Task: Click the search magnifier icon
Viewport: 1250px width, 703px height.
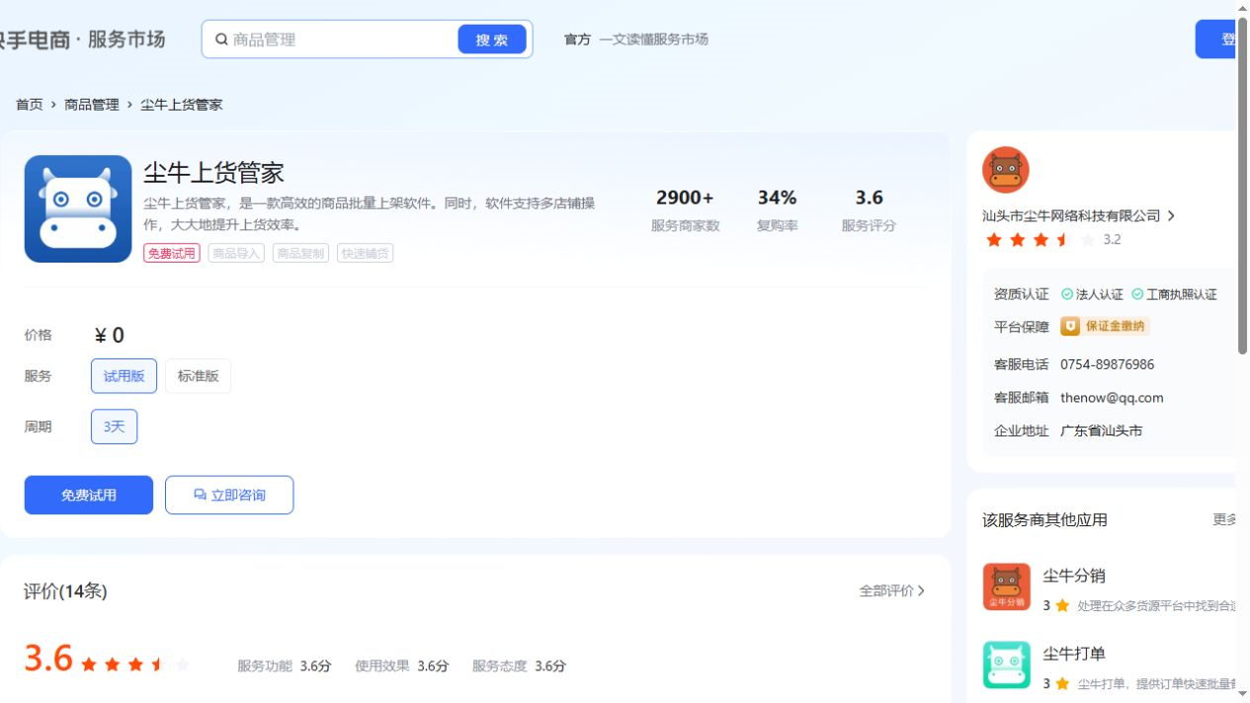Action: click(222, 39)
